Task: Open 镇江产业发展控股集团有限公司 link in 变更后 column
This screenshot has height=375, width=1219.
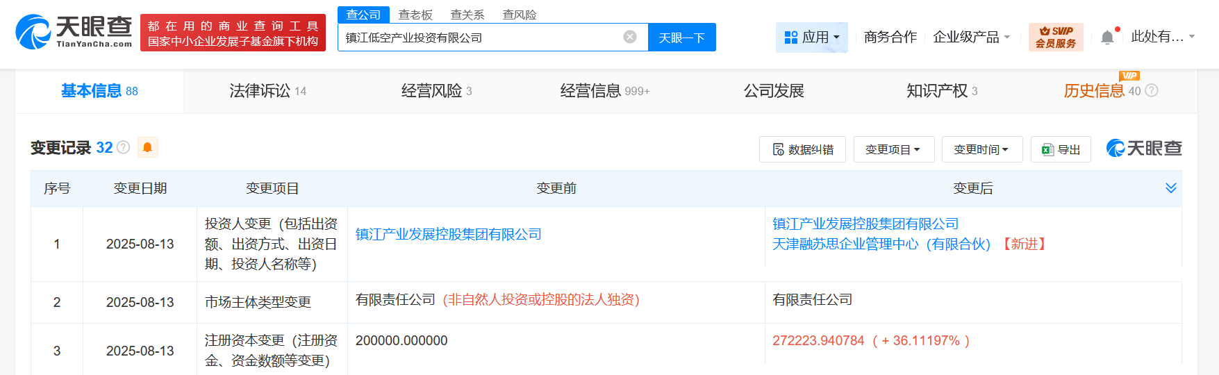Action: pyautogui.click(x=865, y=224)
